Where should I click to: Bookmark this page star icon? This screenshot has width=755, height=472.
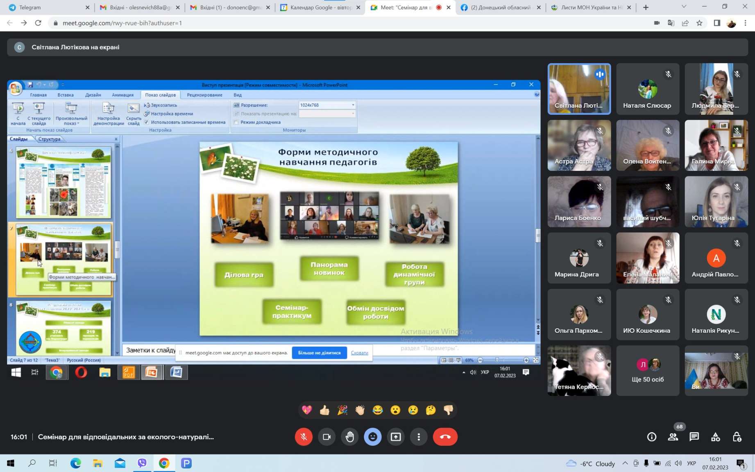click(699, 23)
